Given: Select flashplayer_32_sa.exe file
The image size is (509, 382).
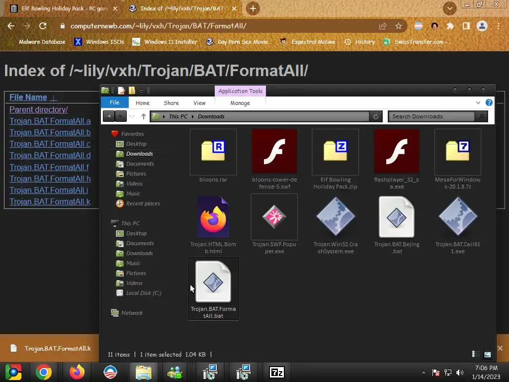Looking at the screenshot, I should [x=396, y=159].
